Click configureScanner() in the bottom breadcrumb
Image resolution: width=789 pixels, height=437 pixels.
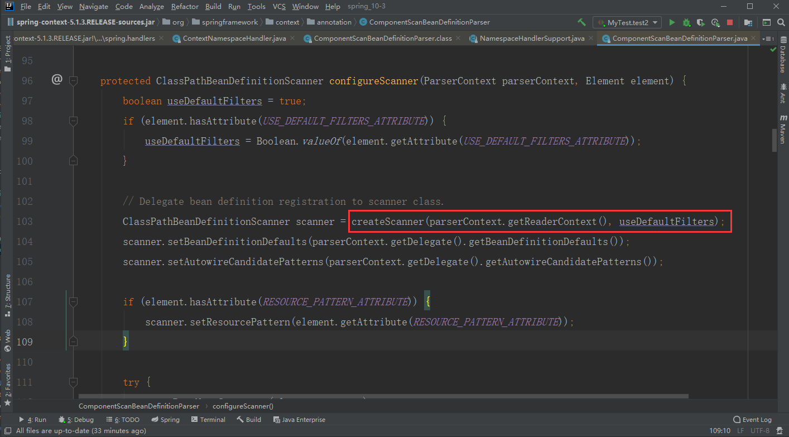243,406
